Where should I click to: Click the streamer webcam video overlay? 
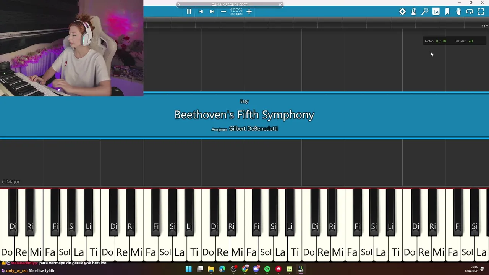coord(71,48)
